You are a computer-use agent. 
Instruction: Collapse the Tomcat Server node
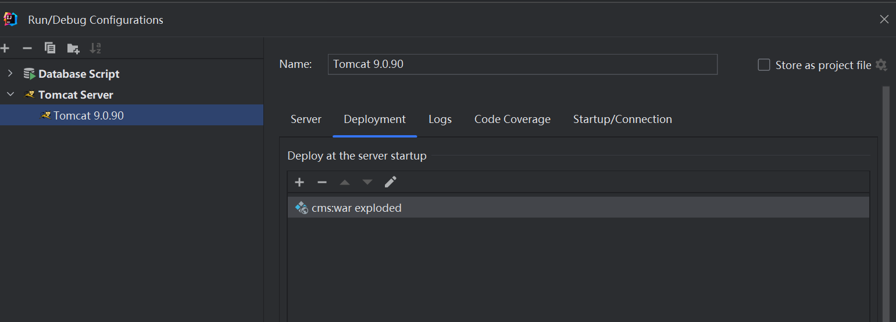10,94
